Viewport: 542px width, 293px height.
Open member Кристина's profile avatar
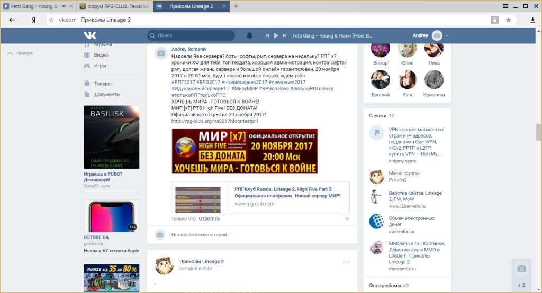[434, 79]
